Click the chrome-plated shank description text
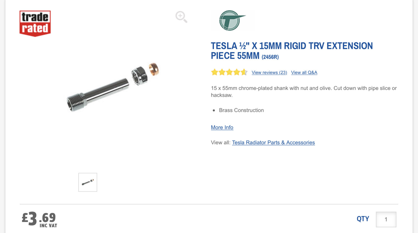This screenshot has height=233, width=418. pos(304,92)
